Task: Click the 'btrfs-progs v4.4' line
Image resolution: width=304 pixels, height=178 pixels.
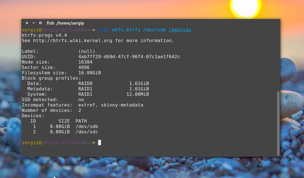Action: click(44, 35)
